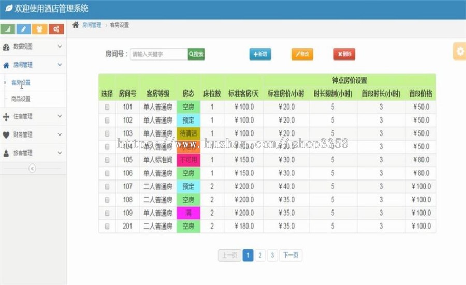The image size is (466, 285).
Task: Open the 客房设置 submenu item
Action: [x=21, y=83]
